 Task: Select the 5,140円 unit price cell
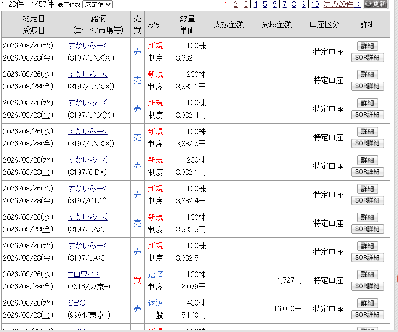(194, 315)
